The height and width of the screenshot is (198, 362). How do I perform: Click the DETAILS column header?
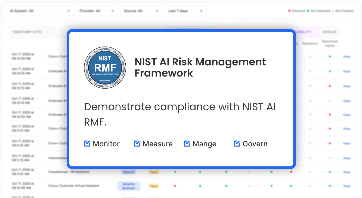click(330, 32)
